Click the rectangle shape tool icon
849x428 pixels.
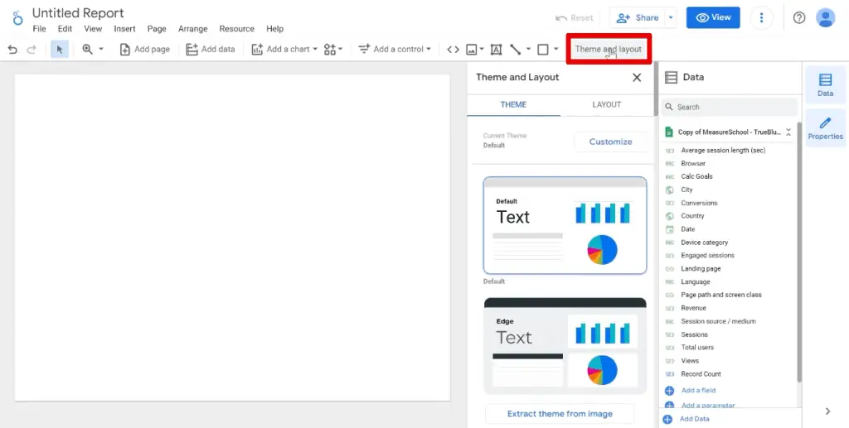[542, 49]
